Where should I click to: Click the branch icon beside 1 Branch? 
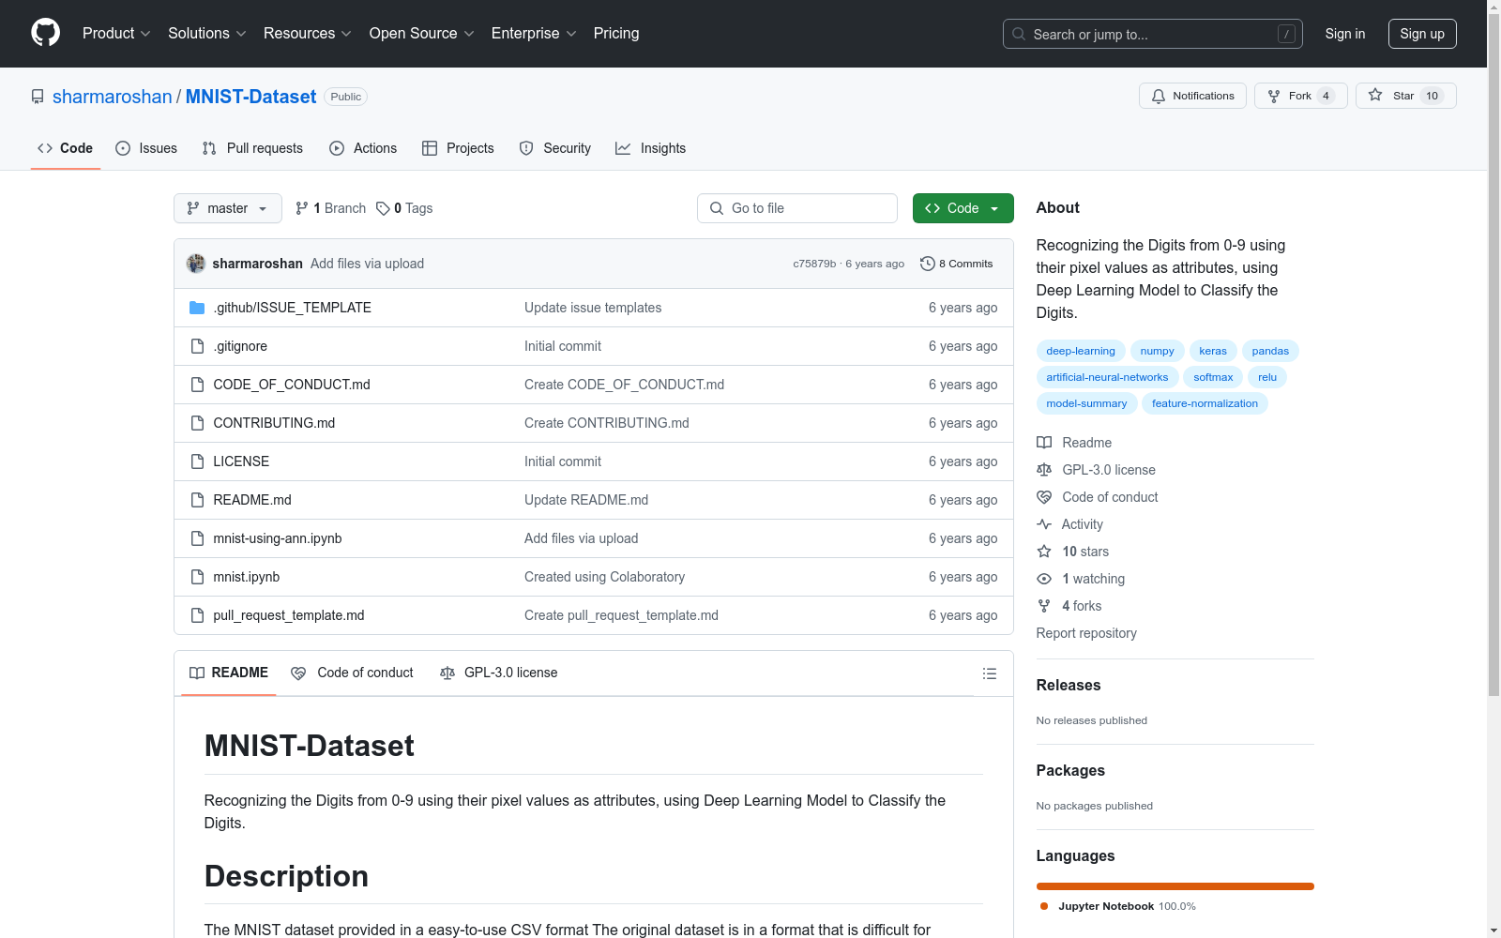click(302, 208)
